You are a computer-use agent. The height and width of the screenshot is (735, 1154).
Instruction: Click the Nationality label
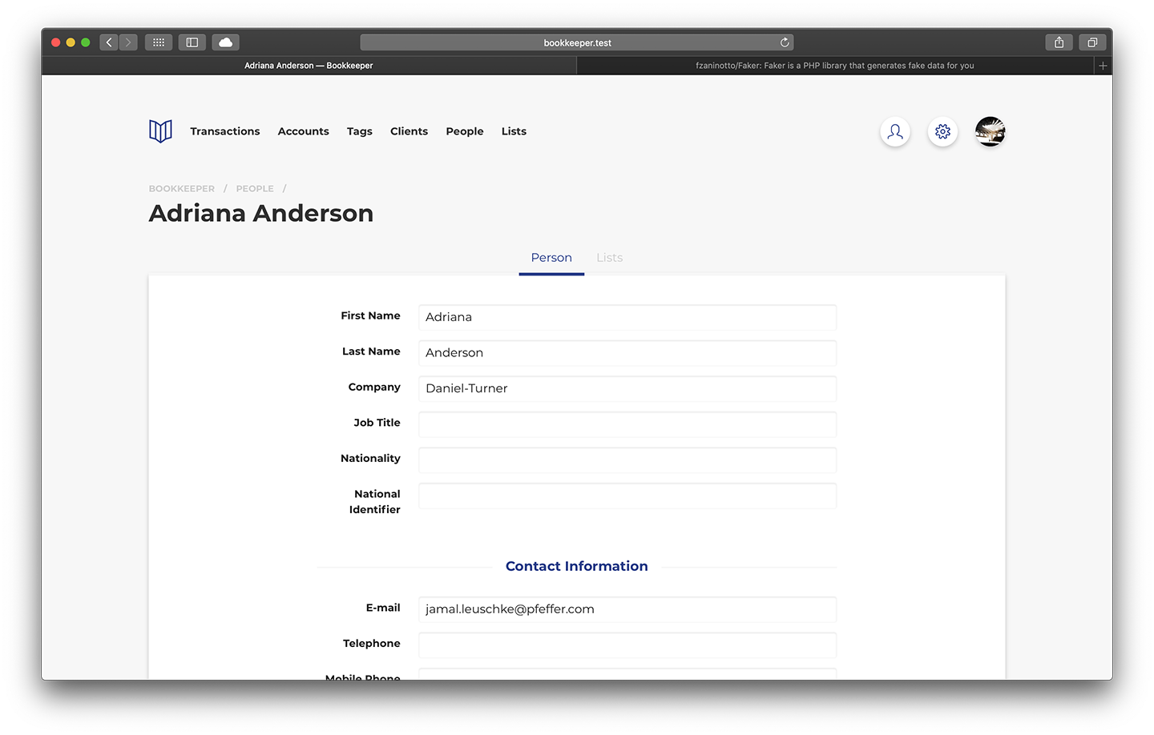(370, 459)
